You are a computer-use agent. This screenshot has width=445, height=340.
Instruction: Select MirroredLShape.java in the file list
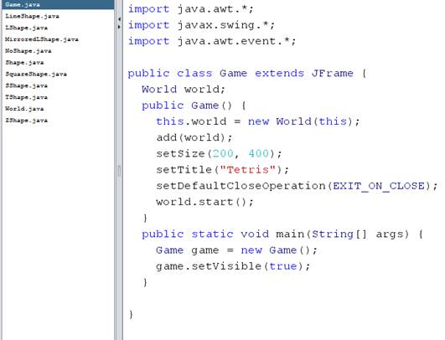pos(42,39)
